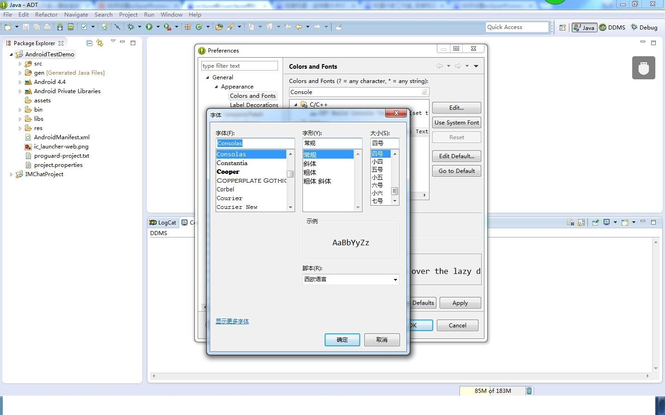
Task: Toggle Link with Editor in Package Explorer
Action: 100,43
